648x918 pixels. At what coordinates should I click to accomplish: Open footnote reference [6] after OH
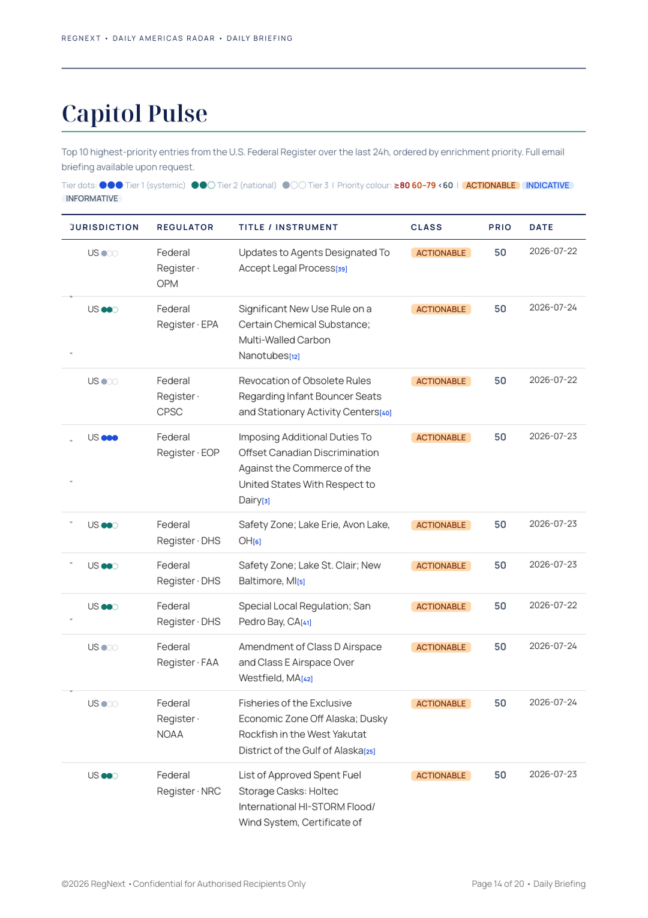click(257, 542)
